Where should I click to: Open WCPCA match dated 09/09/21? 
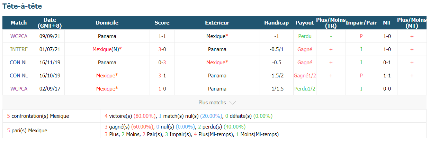19,36
